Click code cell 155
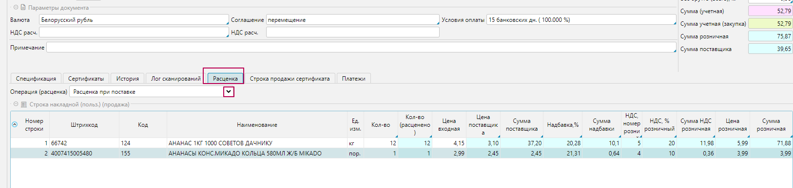Screen dimensions: 793x188 click(x=143, y=153)
